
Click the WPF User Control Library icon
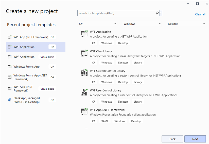point(84,92)
